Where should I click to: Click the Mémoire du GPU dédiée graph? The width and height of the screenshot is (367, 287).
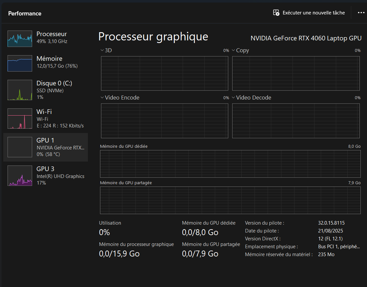(x=230, y=164)
